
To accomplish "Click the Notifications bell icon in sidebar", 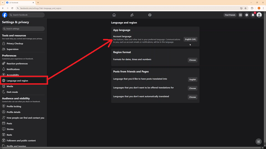I will [4, 69].
